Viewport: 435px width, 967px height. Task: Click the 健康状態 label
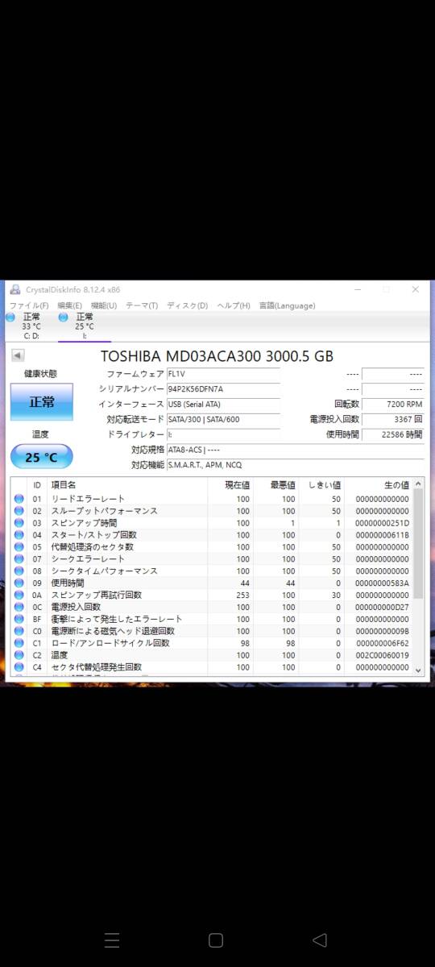point(41,374)
